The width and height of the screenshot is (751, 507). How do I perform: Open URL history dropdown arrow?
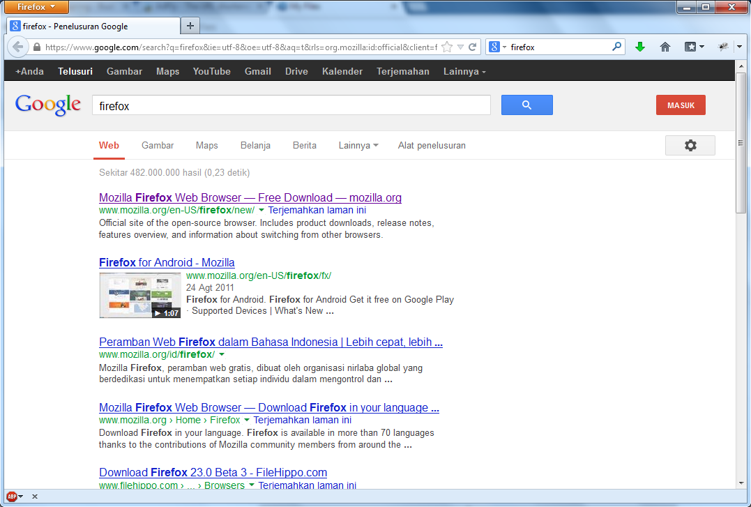[460, 47]
